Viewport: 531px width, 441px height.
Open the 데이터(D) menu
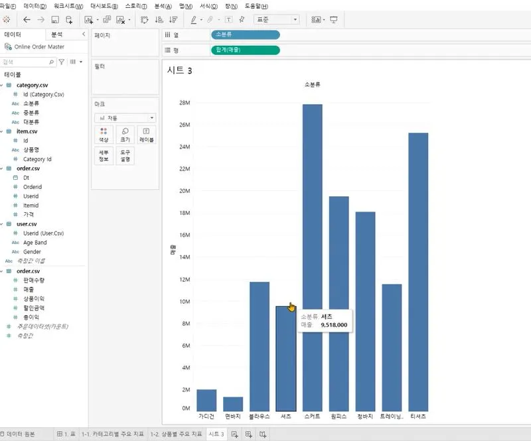(x=35, y=6)
